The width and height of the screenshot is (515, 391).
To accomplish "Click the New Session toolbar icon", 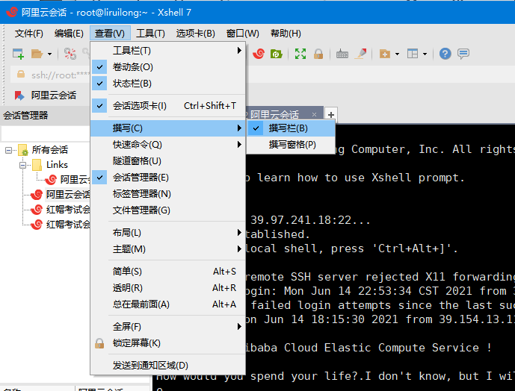I will point(18,54).
